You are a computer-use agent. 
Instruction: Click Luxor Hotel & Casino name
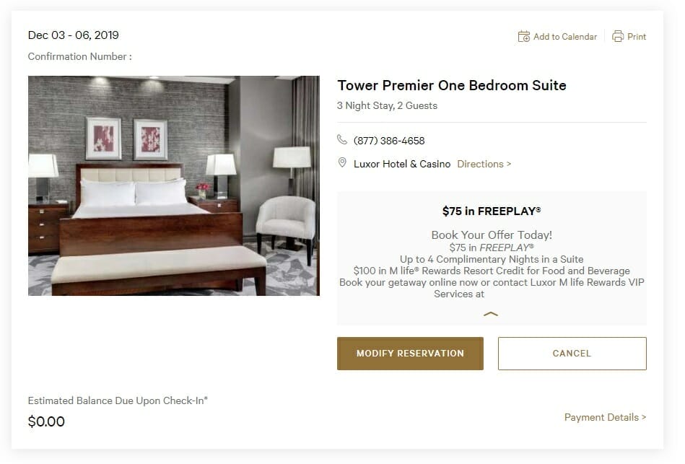(402, 164)
